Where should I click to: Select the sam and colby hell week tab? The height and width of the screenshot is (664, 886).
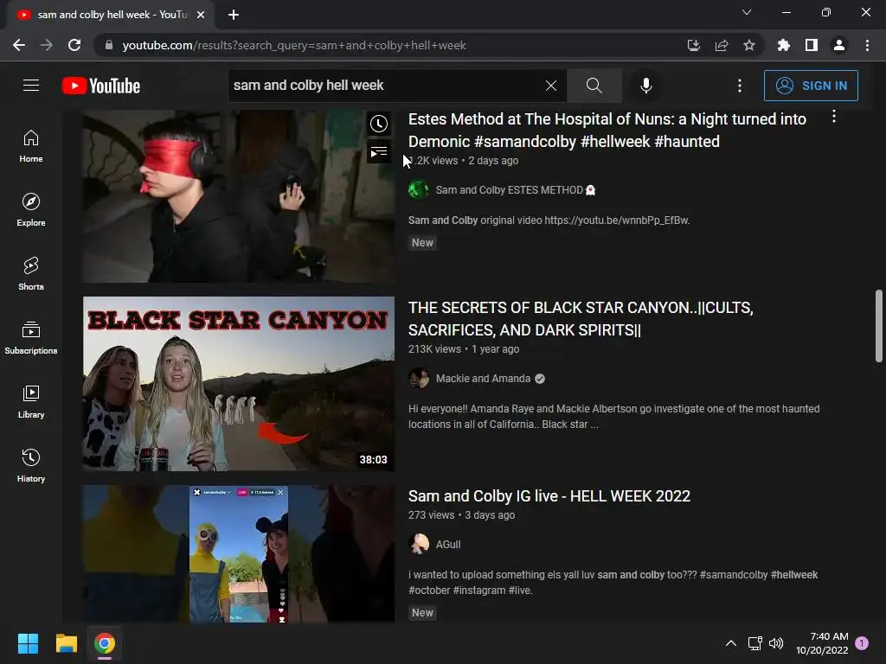pyautogui.click(x=112, y=15)
